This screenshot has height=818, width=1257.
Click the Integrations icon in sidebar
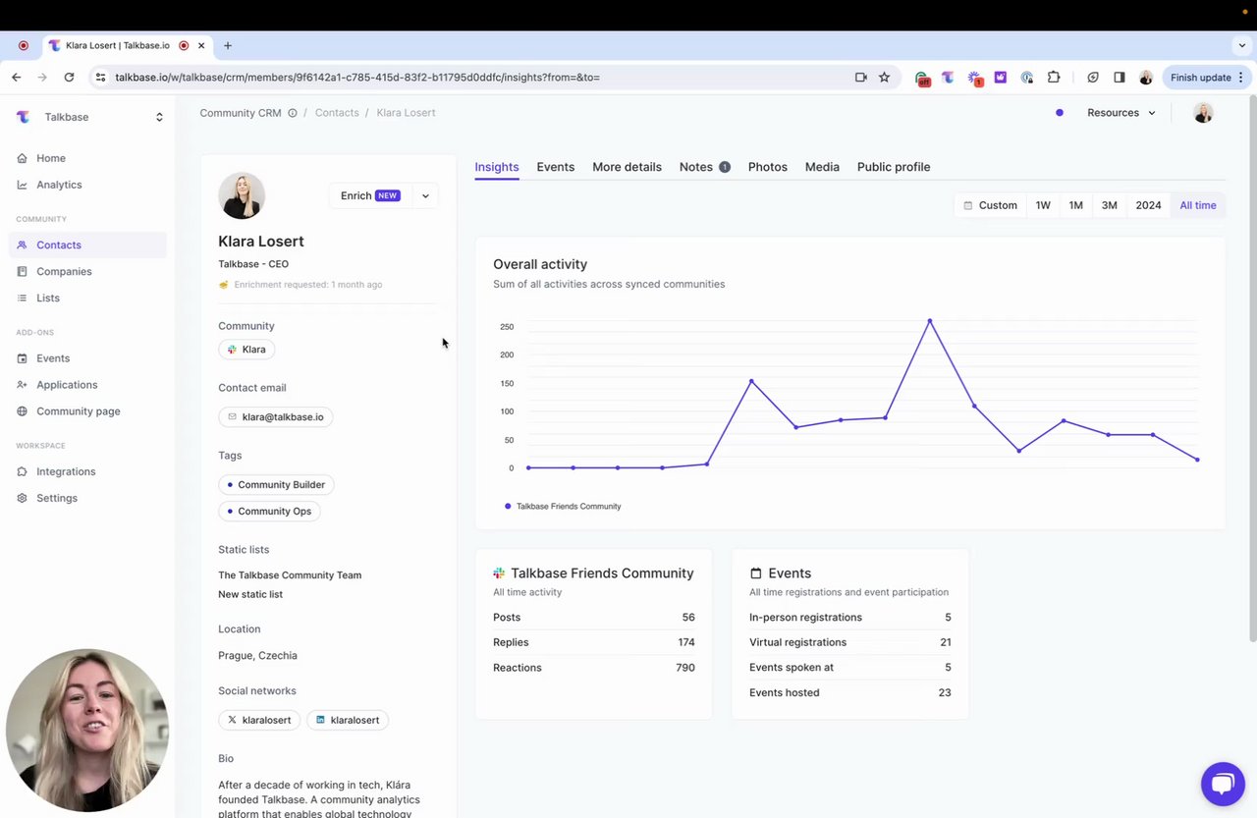tap(23, 471)
